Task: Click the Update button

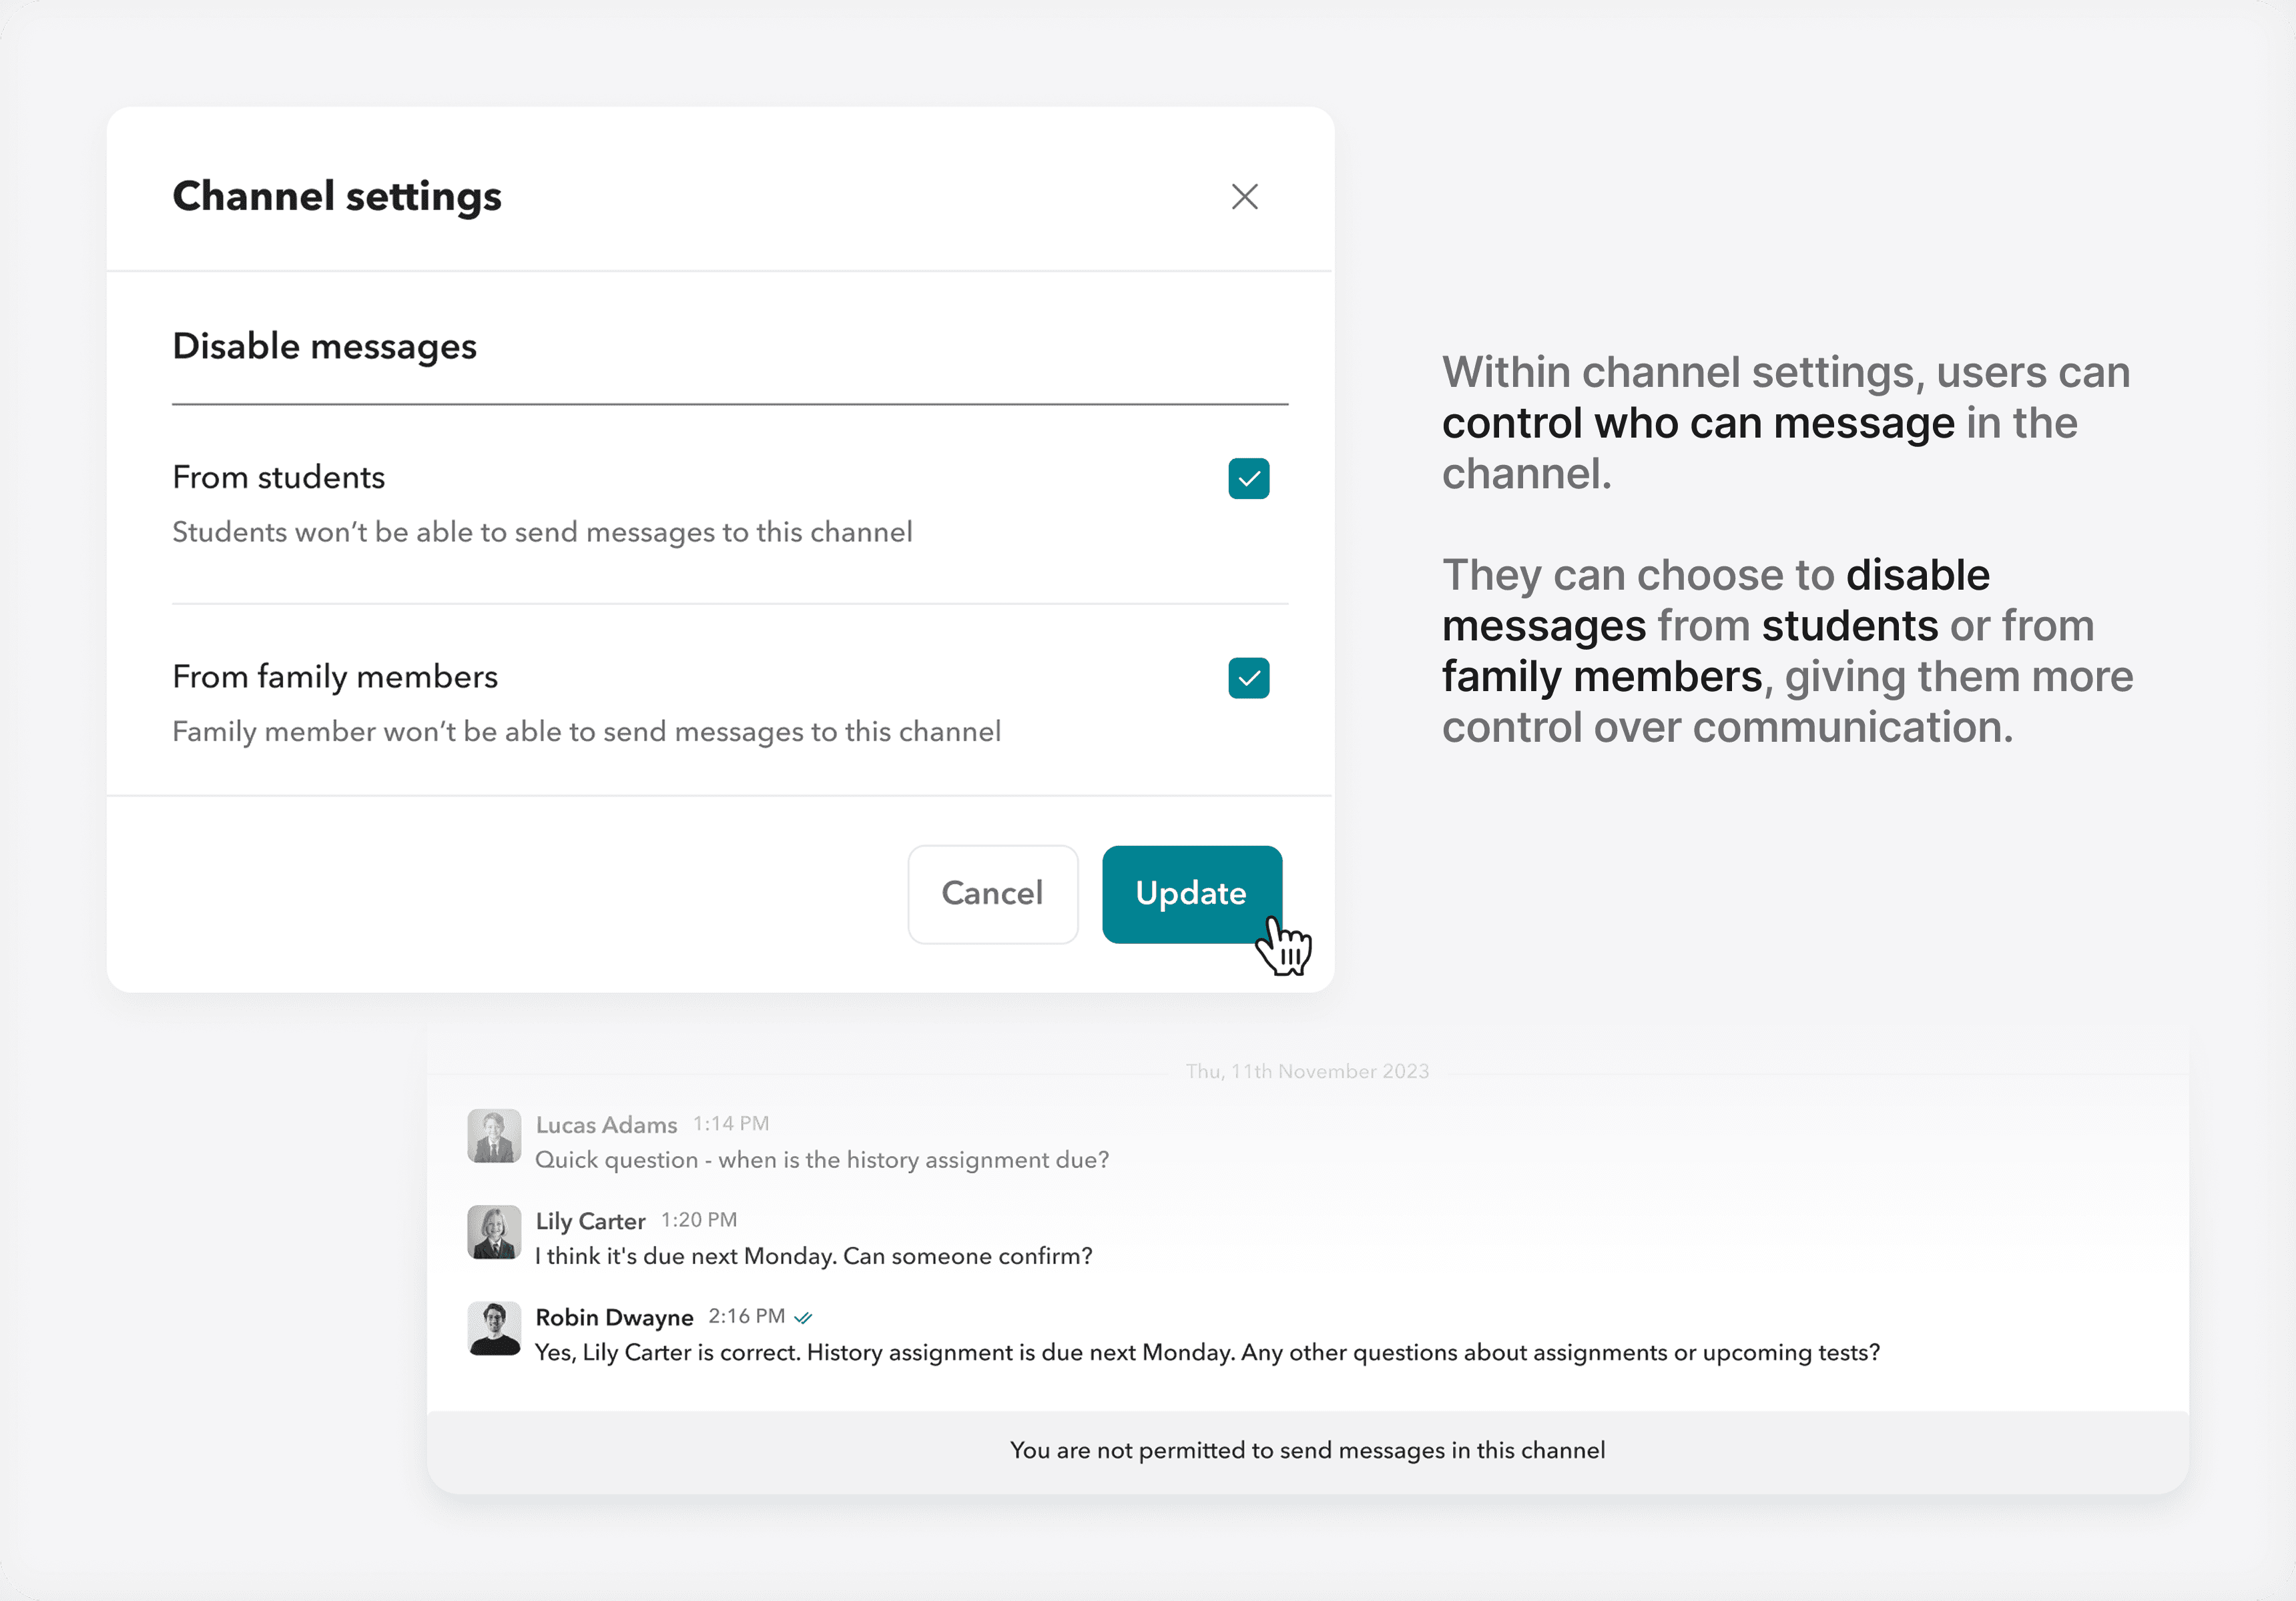Action: pos(1191,893)
